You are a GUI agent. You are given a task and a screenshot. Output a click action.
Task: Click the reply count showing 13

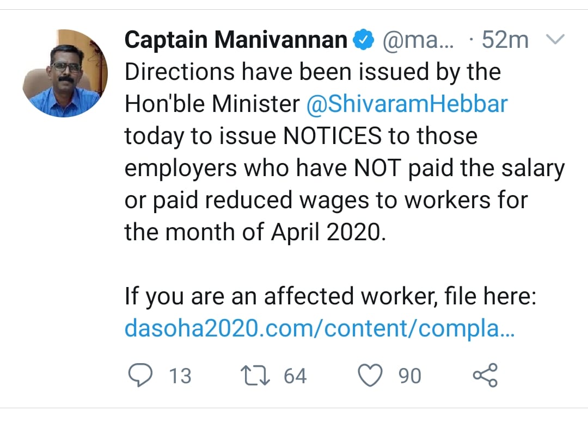coord(180,374)
